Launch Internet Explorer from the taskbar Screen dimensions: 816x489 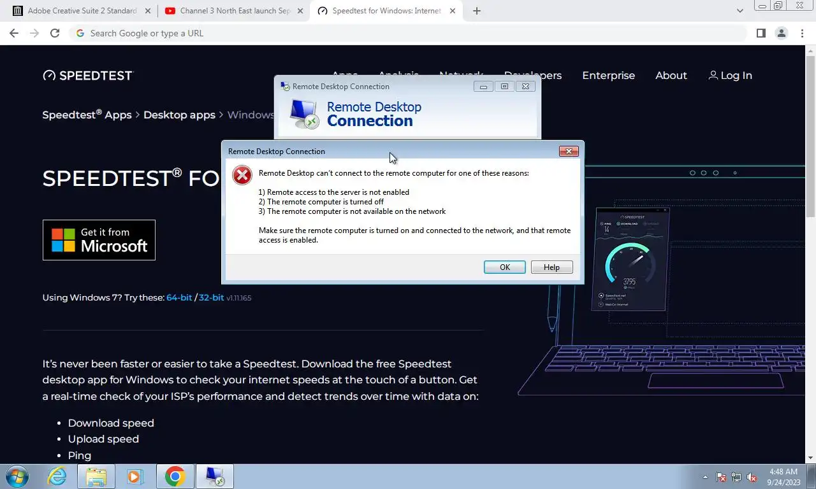[x=57, y=476]
